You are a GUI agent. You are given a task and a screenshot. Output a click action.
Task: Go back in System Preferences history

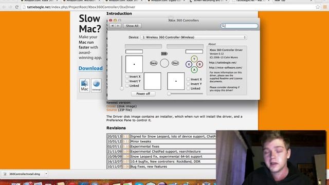[113, 26]
